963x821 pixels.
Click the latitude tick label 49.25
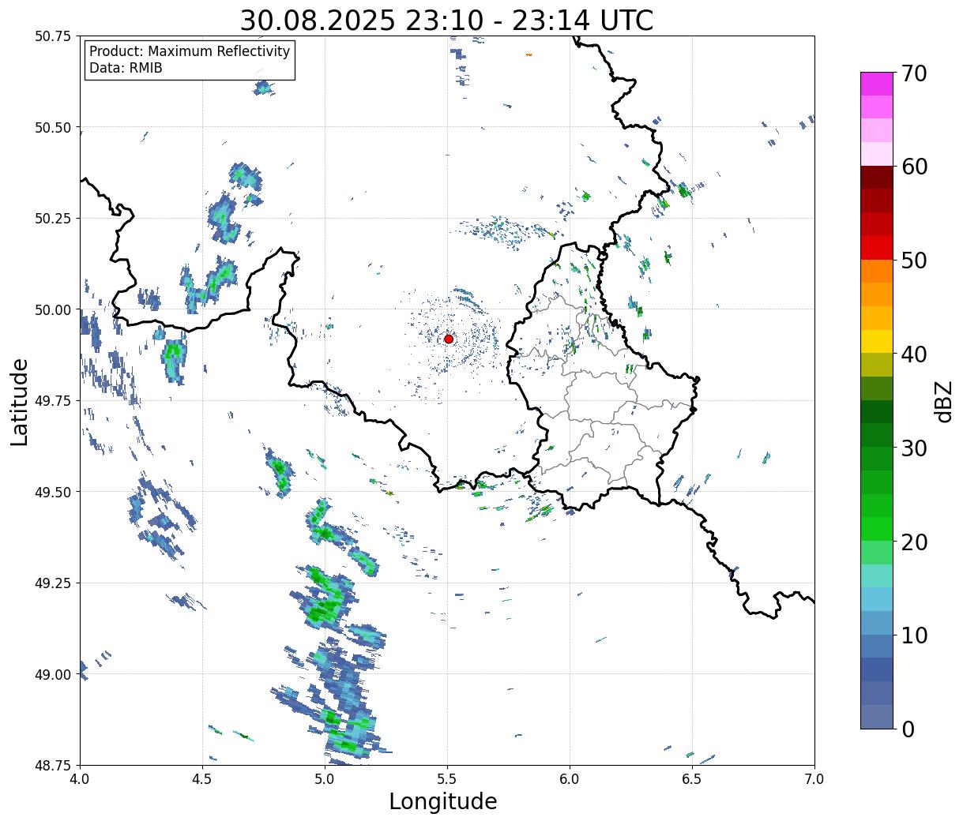(x=54, y=583)
